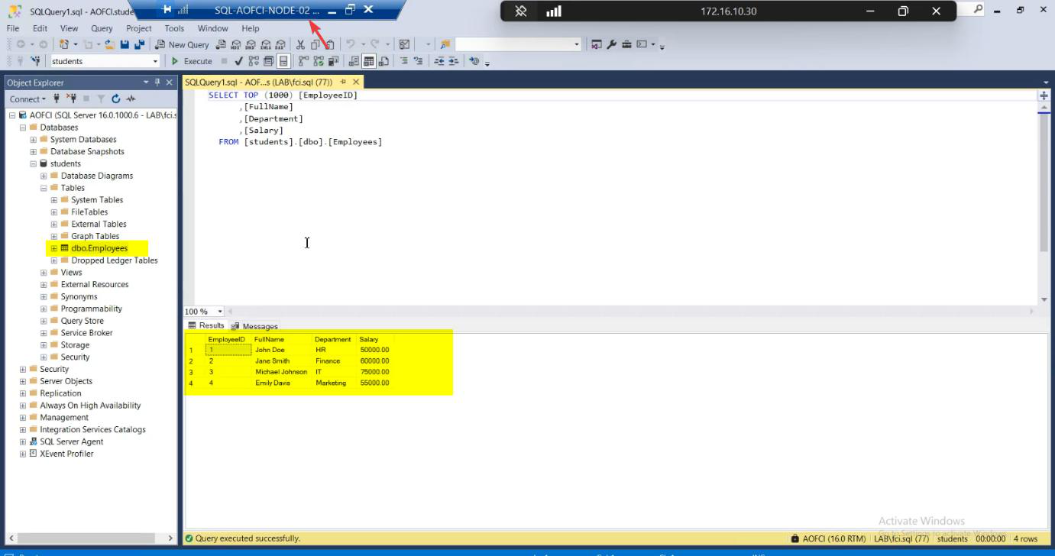Open the Query menu
This screenshot has width=1055, height=556.
pyautogui.click(x=102, y=28)
